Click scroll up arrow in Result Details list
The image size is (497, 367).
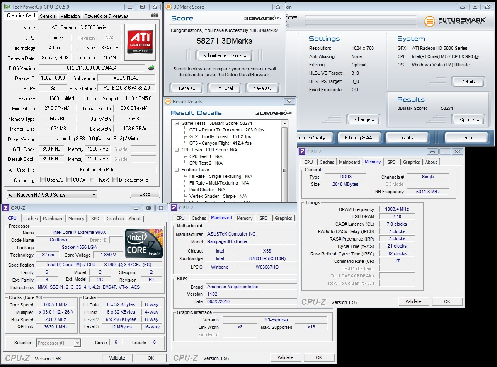click(284, 124)
